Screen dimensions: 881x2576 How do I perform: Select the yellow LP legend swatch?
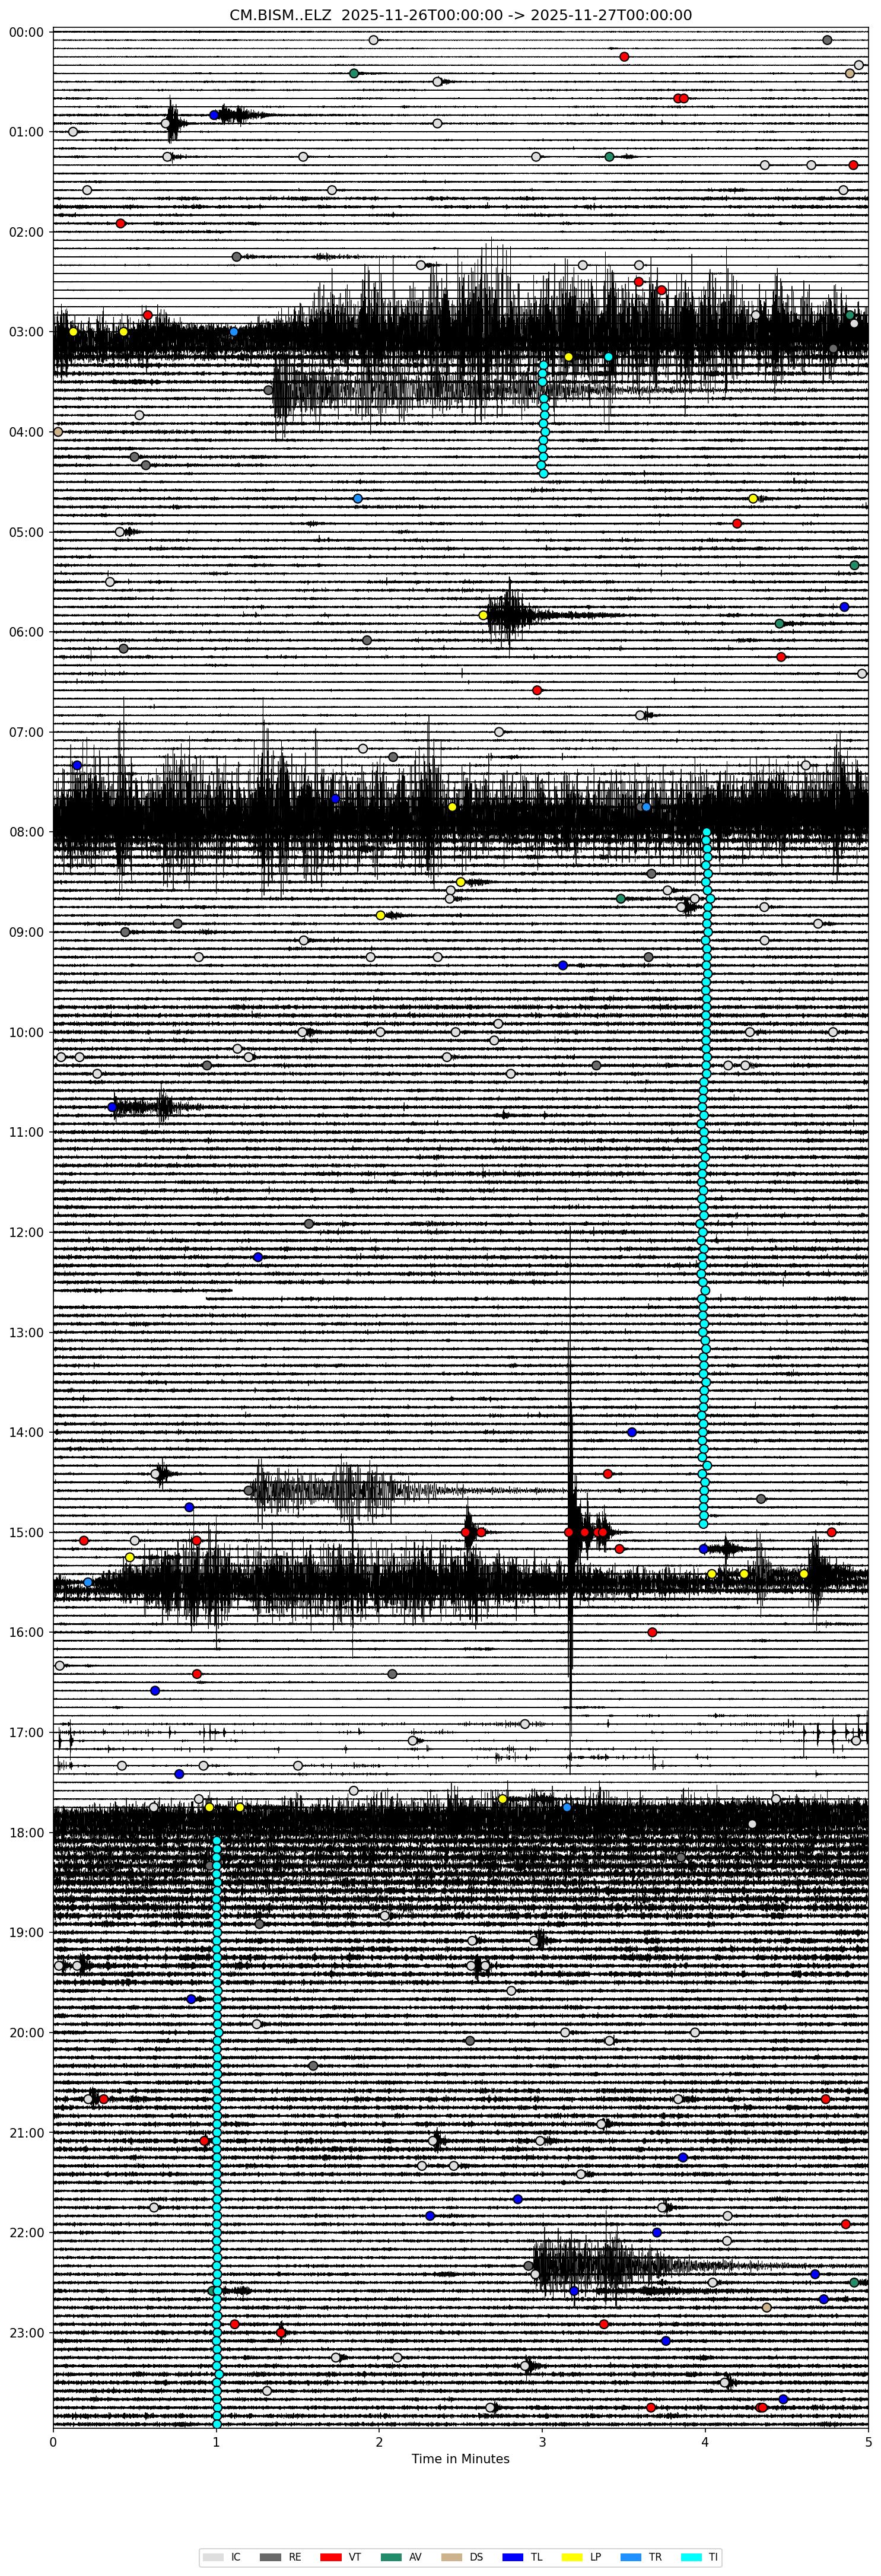point(571,2549)
